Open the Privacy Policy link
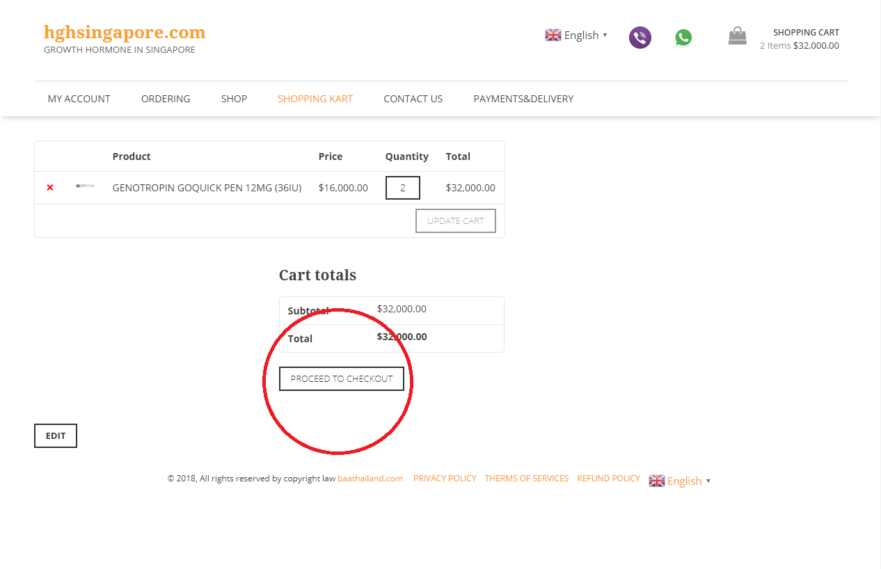 [445, 479]
